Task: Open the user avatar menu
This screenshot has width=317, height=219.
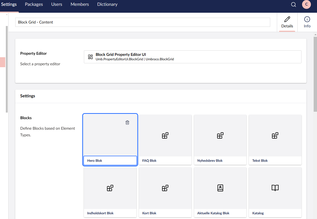Action: (306, 4)
